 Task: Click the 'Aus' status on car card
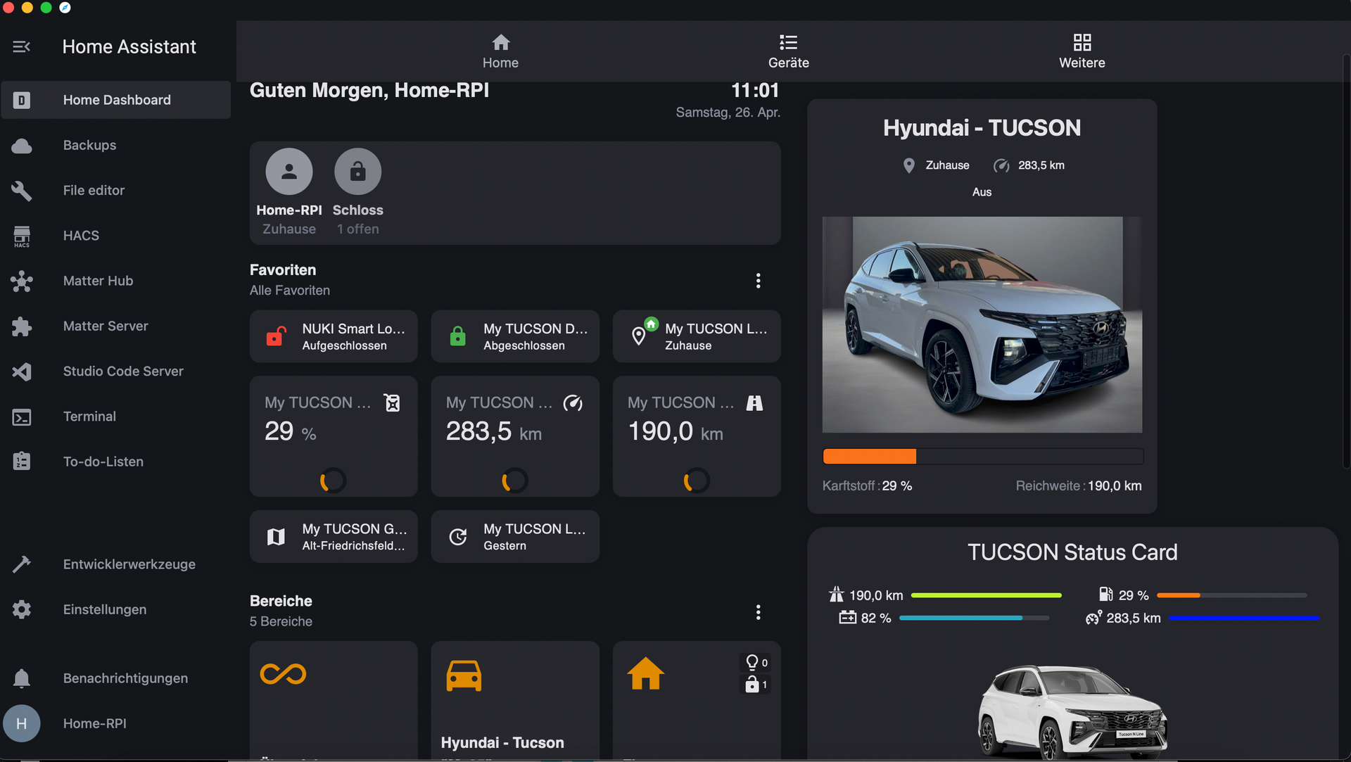click(982, 192)
